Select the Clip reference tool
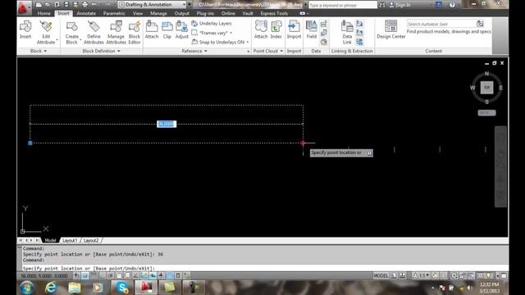Screen dimensions: 525x295 167,30
